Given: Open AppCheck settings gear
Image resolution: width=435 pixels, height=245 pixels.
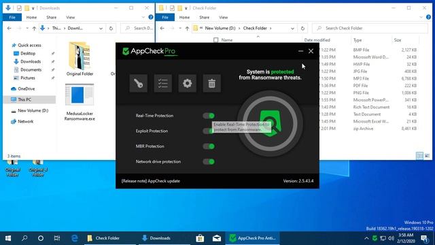Looking at the screenshot, I should (188, 83).
